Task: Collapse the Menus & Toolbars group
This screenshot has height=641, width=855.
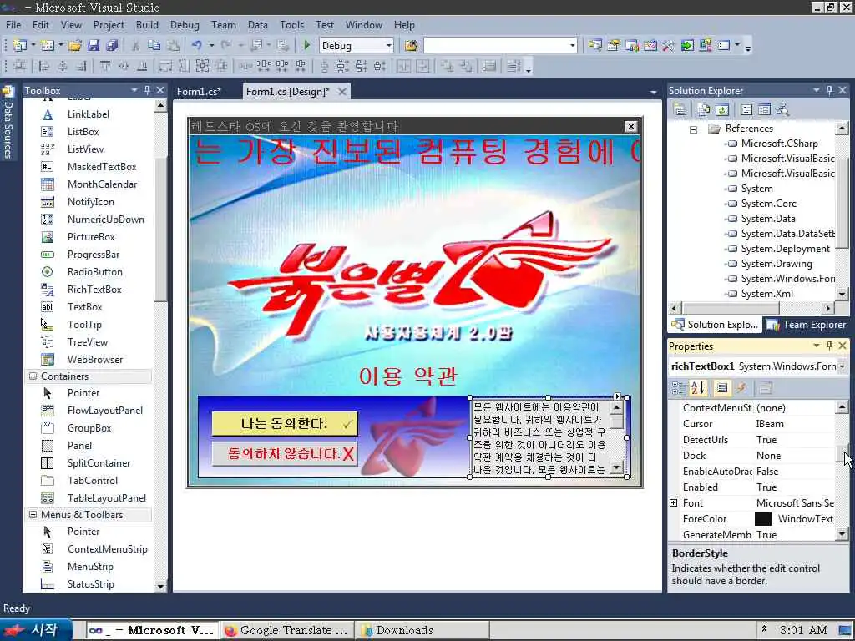Action: (x=33, y=514)
